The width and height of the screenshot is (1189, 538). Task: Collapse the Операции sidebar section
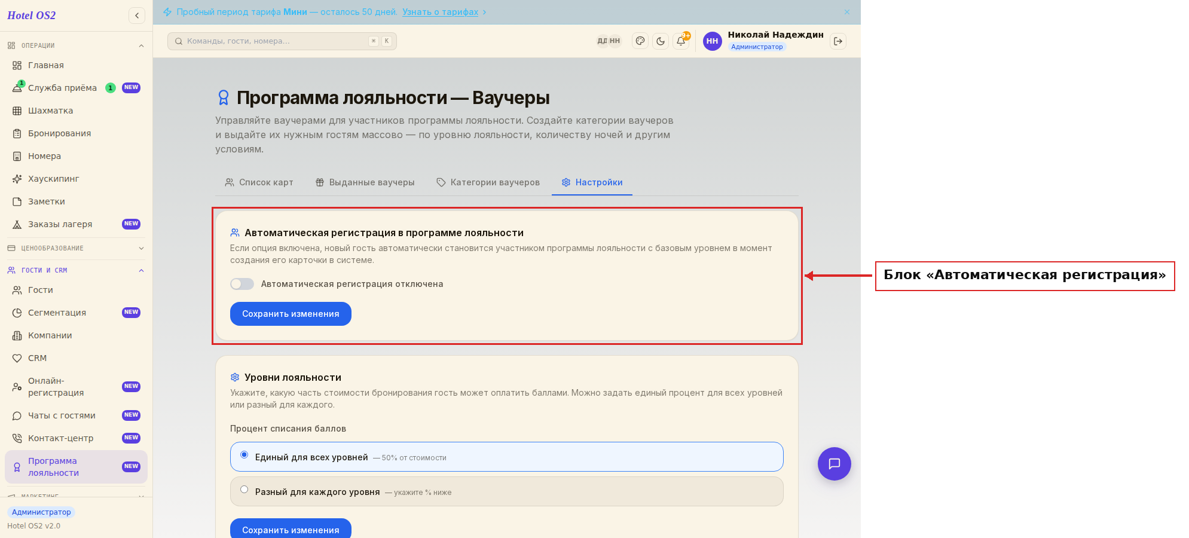click(76, 45)
